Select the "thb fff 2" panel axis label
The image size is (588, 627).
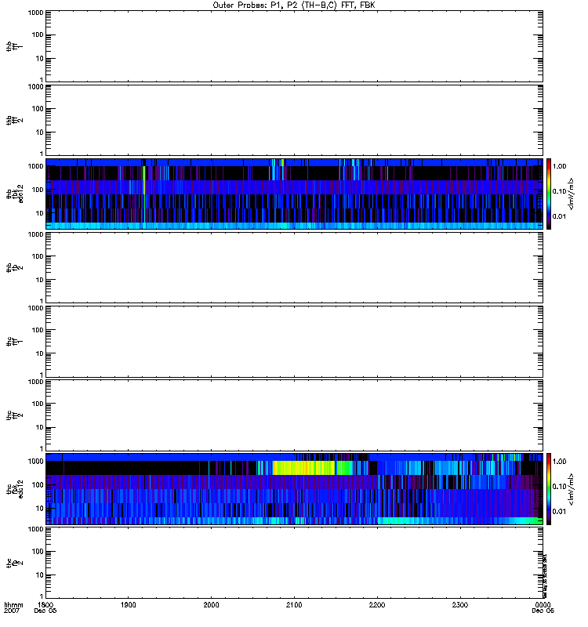coord(14,121)
